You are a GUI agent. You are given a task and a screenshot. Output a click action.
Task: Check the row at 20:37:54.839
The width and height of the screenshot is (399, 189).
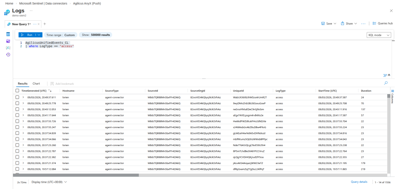click(x=17, y=133)
